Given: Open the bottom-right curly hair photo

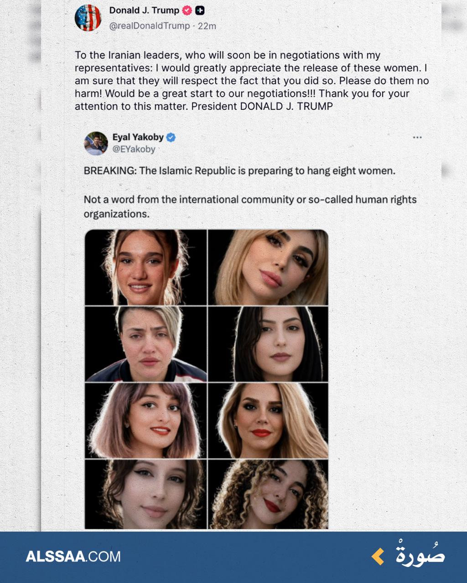Looking at the screenshot, I should 268,494.
